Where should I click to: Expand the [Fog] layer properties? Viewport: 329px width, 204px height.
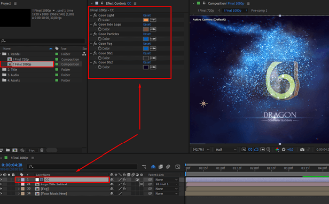[x=19, y=189]
